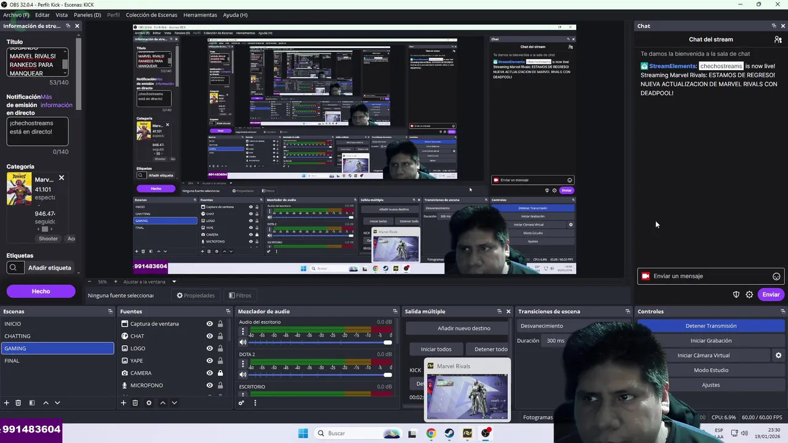The image size is (788, 443).
Task: Move selected scene up
Action: point(46,402)
